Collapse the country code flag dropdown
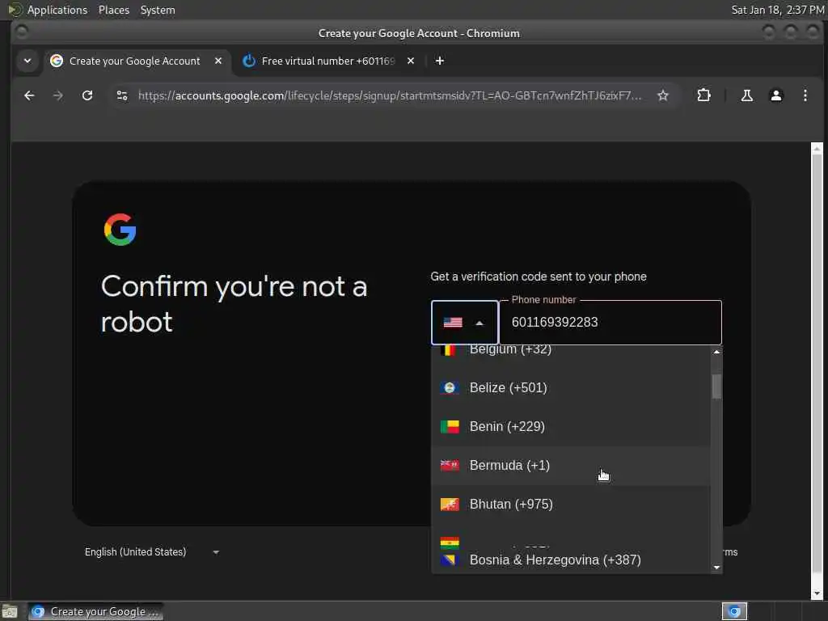 click(465, 323)
